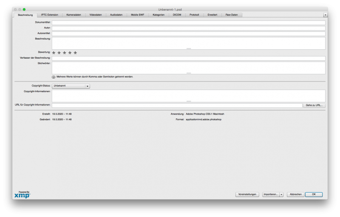Set rating to four stars
This screenshot has height=217, width=340.
(70, 53)
